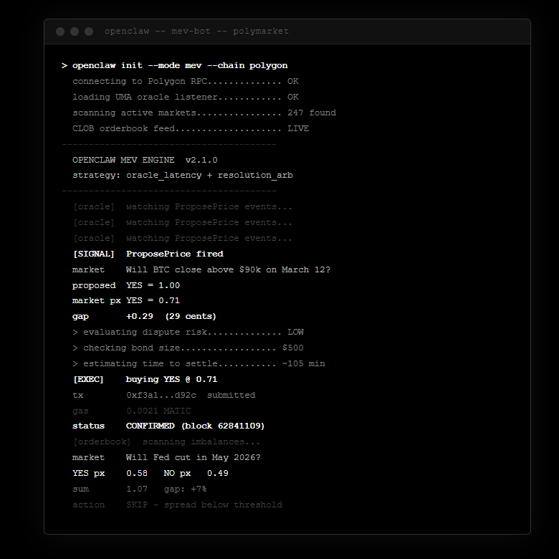Click the strategy line 'oracle_latency + resolution_arb'
The width and height of the screenshot is (559, 559).
coord(209,175)
